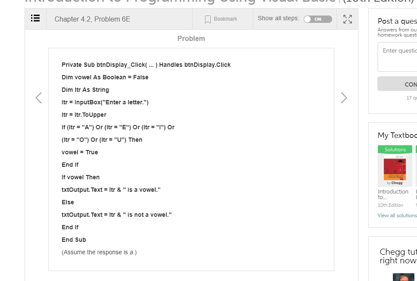This screenshot has height=281, width=417.
Task: Open the chapter contents list icon
Action: tap(35, 19)
